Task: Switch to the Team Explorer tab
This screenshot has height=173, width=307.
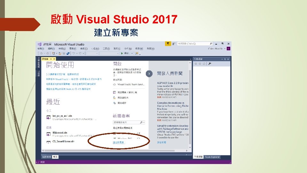Action: pyautogui.click(x=212, y=157)
